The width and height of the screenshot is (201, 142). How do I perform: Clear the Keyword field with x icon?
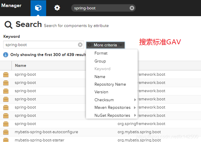point(80,45)
